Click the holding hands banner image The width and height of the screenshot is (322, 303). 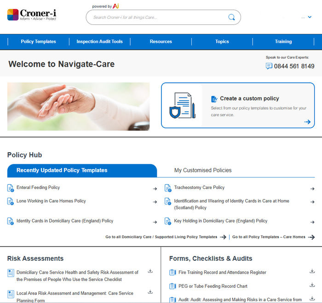[x=78, y=106]
